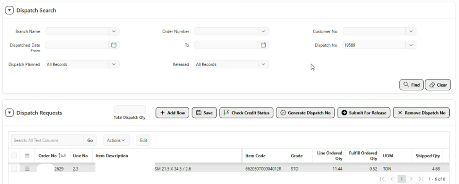This screenshot has height=184, width=459.
Task: Open the Dispatched Date From calendar picker
Action: 114,45
